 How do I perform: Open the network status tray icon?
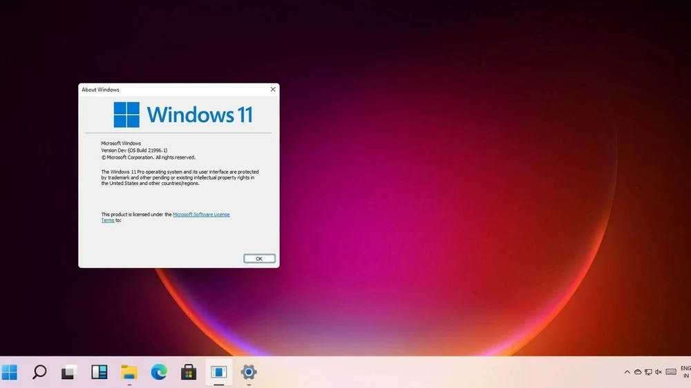coord(648,372)
